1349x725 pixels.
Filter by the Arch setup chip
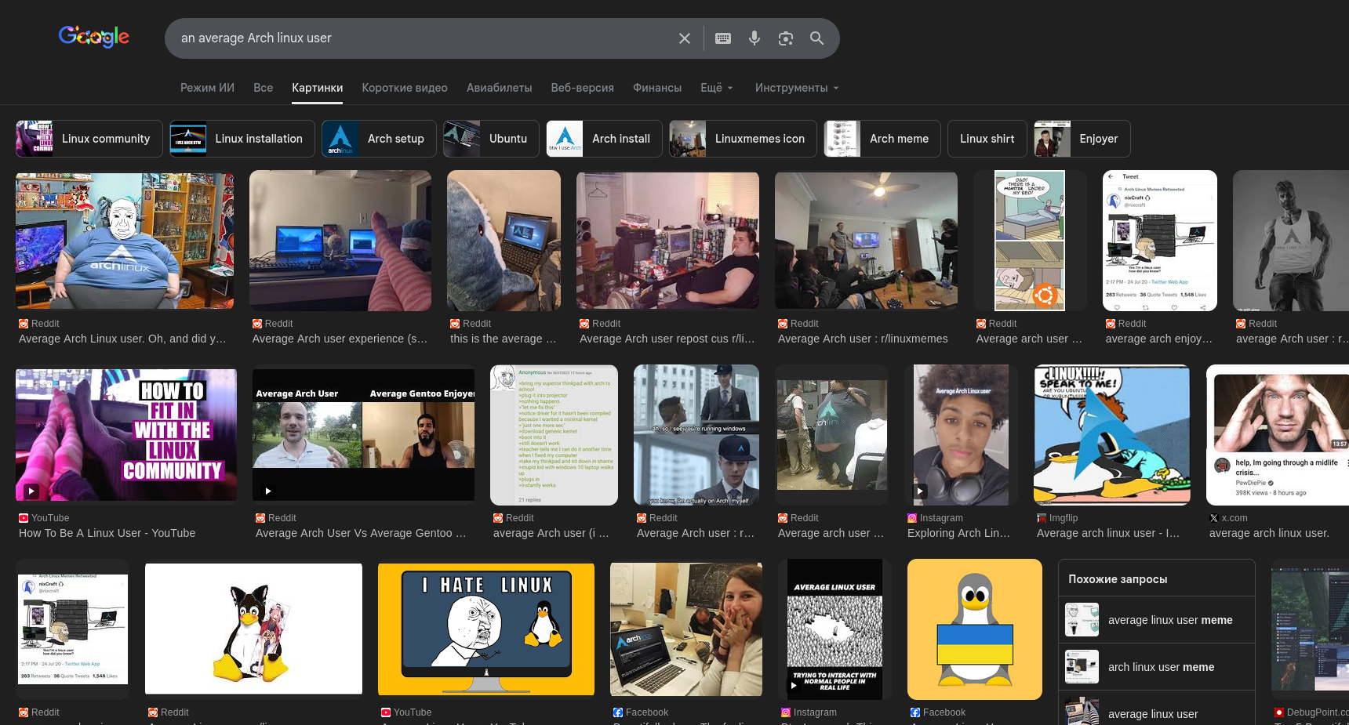click(379, 139)
